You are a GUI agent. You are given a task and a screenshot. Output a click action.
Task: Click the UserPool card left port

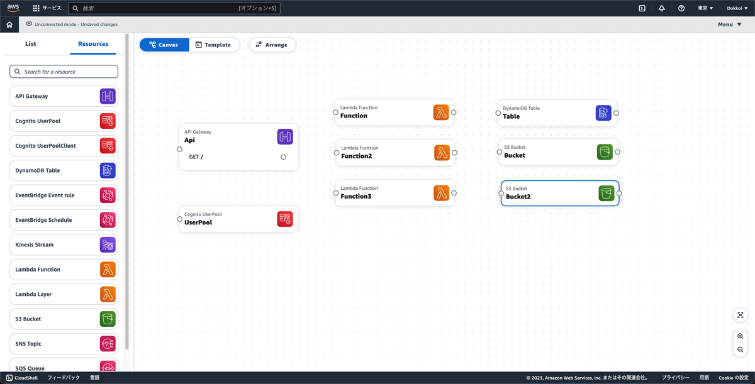click(179, 219)
